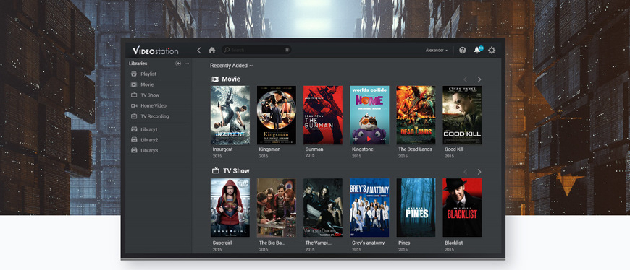The width and height of the screenshot is (630, 270).
Task: Add a library with the plus icon
Action: (178, 64)
